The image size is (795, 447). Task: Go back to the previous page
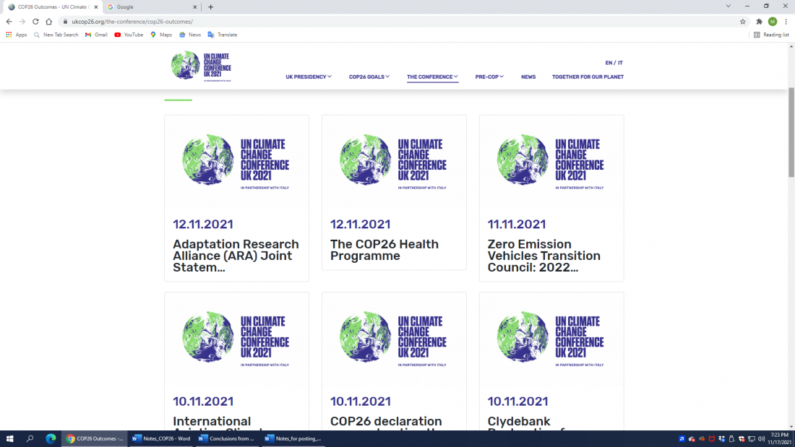pyautogui.click(x=9, y=21)
